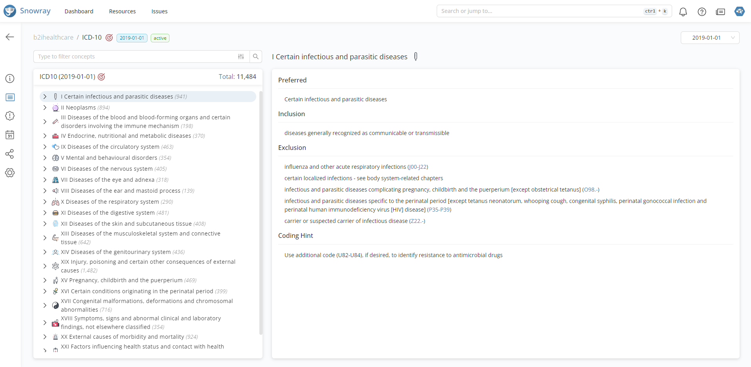Expand IX Diseases of the circulatory system
Screen dimensions: 751x367
click(x=45, y=147)
